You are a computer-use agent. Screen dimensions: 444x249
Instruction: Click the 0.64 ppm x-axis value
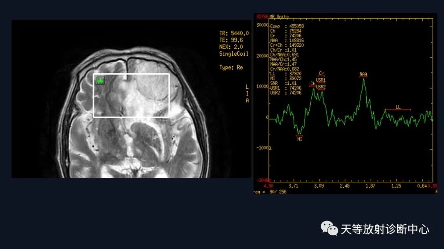422,186
